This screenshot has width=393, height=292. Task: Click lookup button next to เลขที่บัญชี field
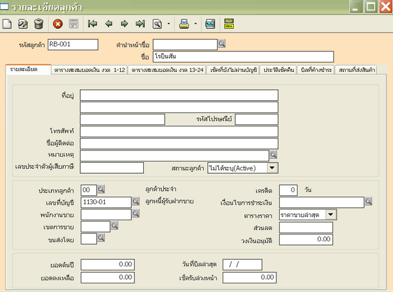(x=136, y=202)
